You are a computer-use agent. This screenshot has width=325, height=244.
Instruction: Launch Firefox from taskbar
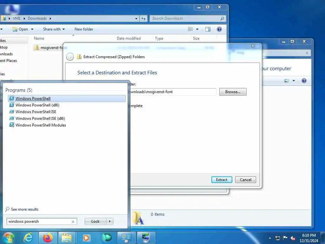click(48, 238)
